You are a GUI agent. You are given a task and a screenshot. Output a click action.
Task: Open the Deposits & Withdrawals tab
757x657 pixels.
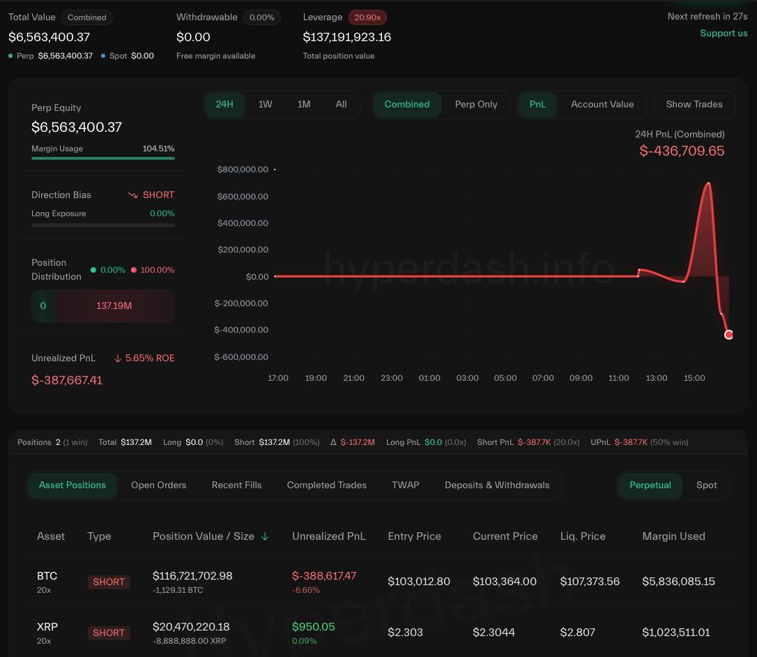(497, 485)
